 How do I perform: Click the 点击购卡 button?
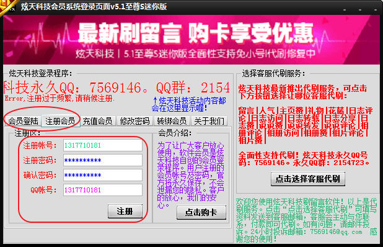201,212
